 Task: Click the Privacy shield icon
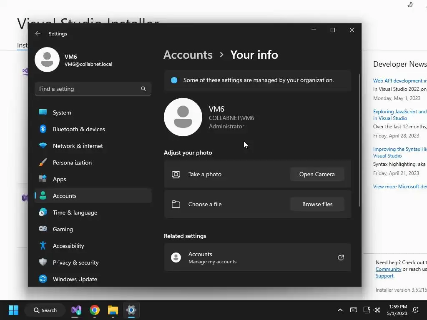click(x=43, y=262)
